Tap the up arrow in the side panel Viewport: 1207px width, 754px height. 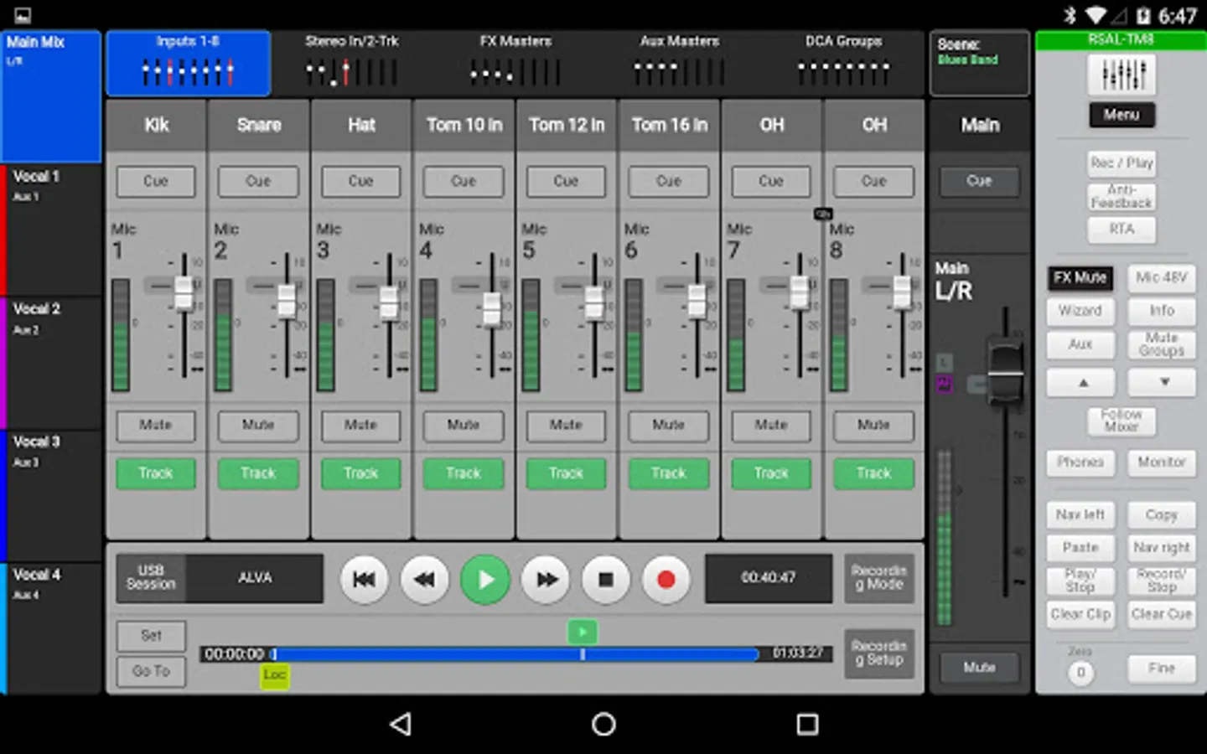[1081, 382]
